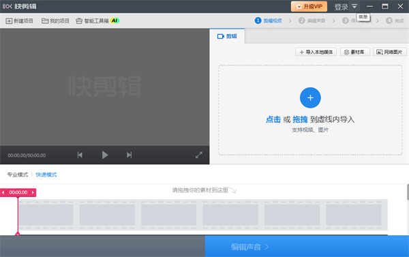Minimize the 快剪辑 window

[x=369, y=7]
